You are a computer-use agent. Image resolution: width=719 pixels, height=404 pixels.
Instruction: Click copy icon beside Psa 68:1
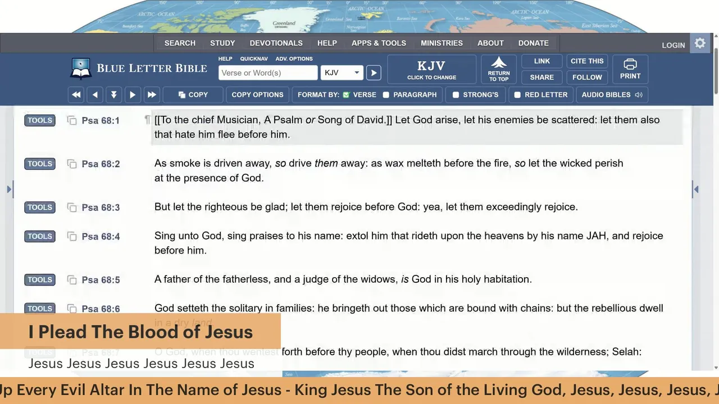pyautogui.click(x=72, y=121)
